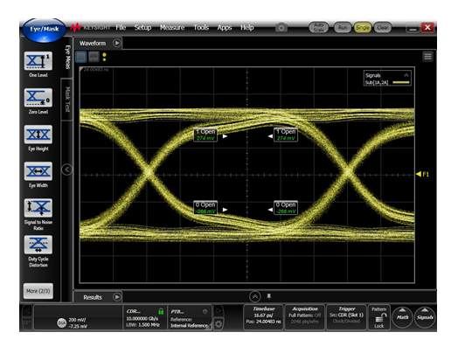The height and width of the screenshot is (360, 465).
Task: Click the 200 mV/ scale value
Action: coord(77,320)
